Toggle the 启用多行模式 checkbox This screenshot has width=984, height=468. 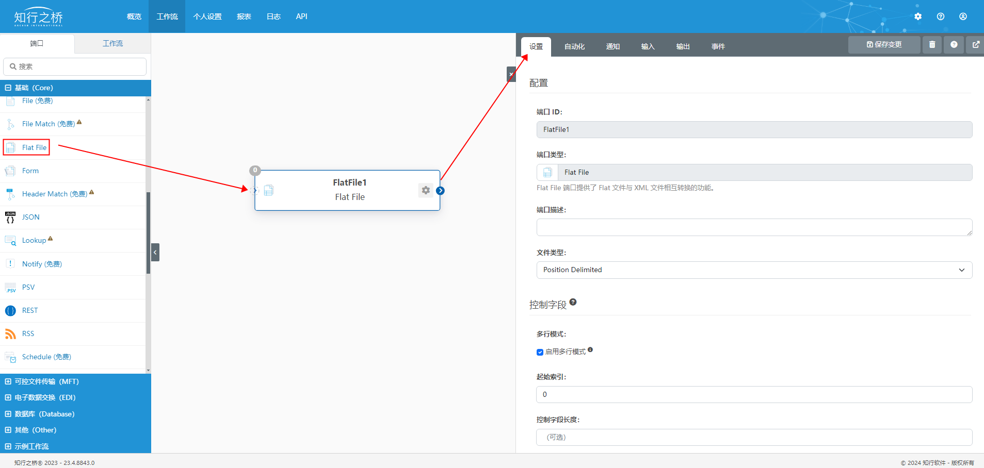click(540, 352)
